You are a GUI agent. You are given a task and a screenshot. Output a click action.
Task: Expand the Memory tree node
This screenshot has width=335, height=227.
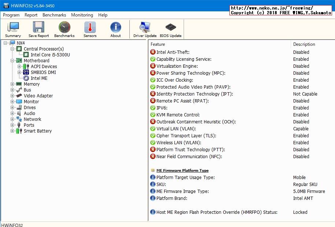click(x=12, y=84)
